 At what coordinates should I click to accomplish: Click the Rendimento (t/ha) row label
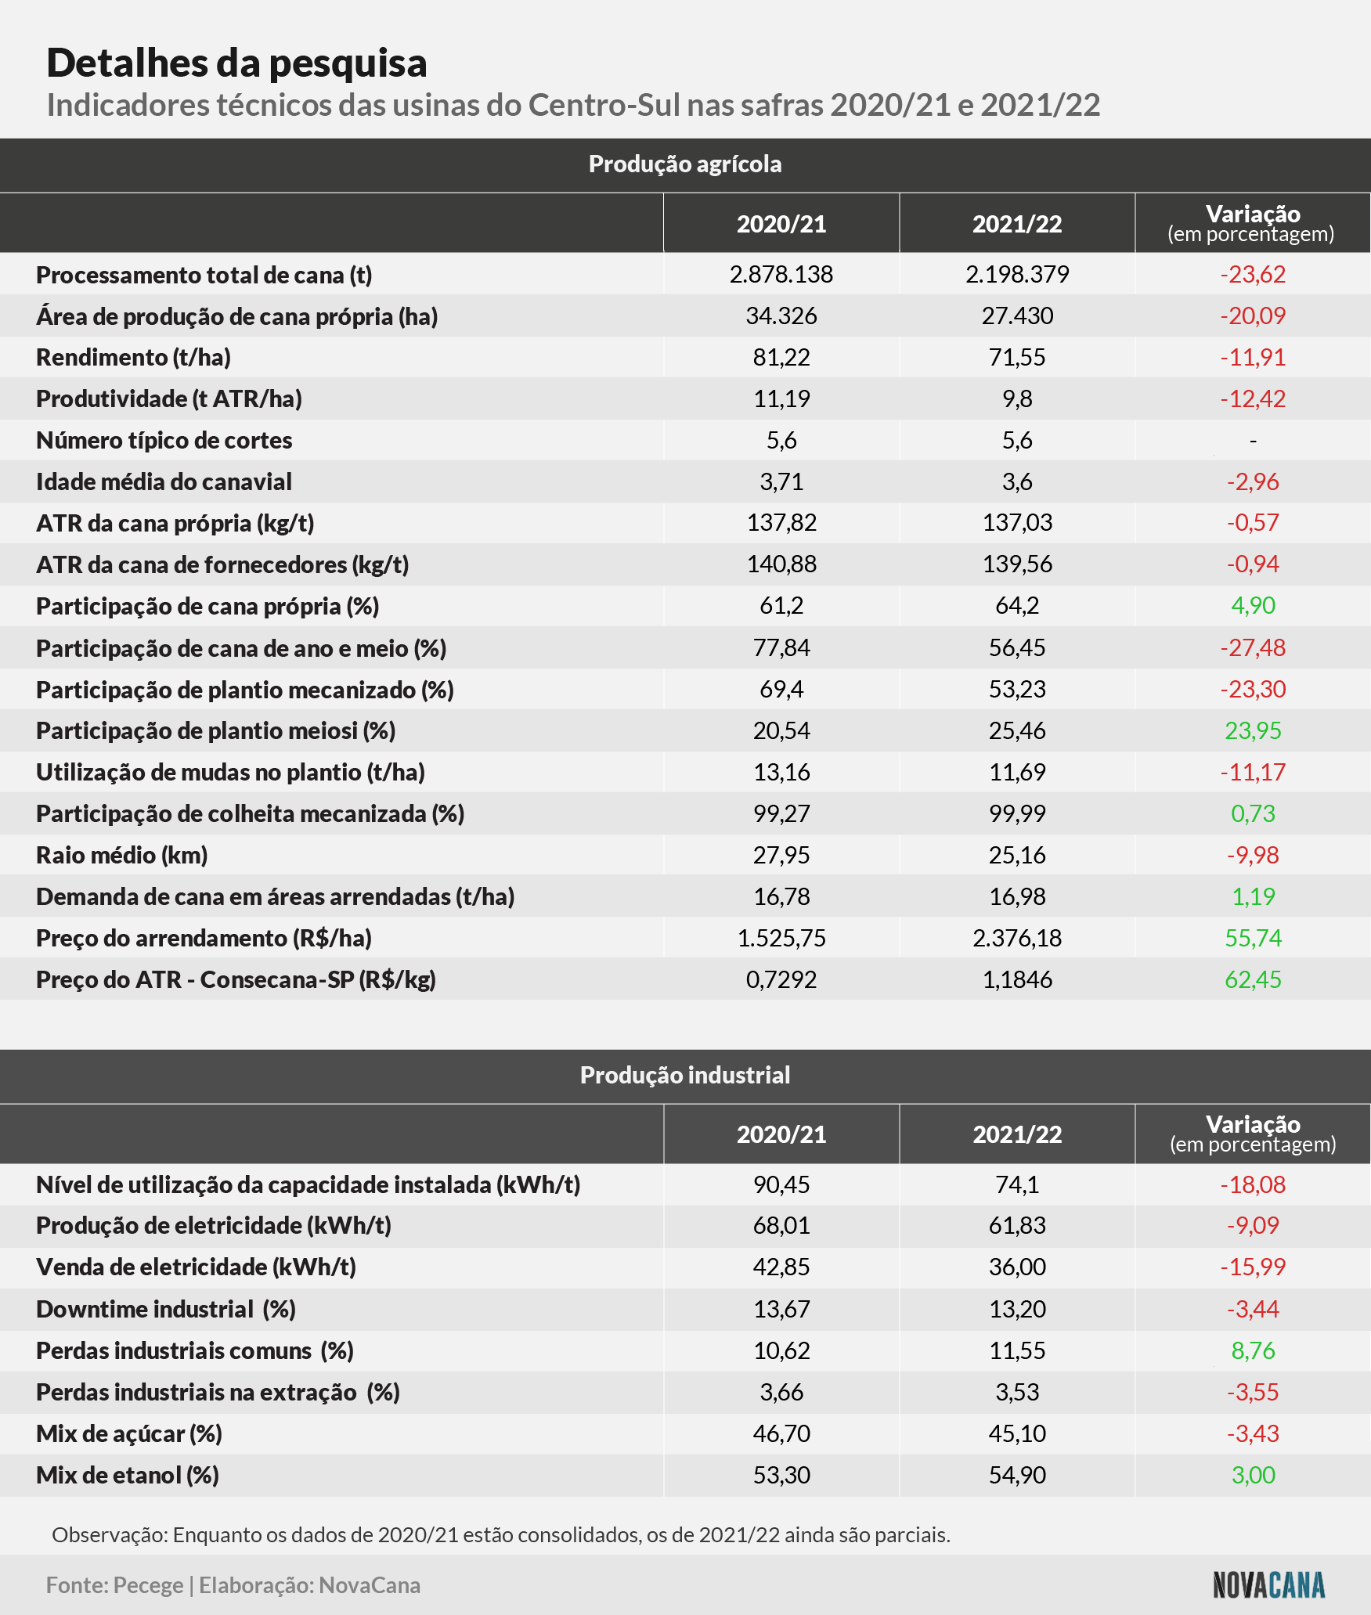(133, 358)
